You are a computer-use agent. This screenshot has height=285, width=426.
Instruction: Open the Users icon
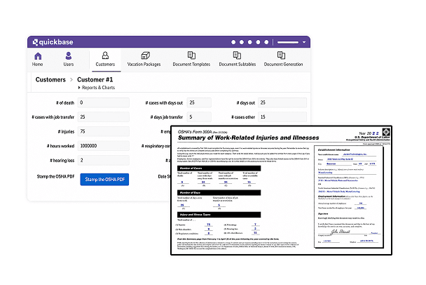click(x=69, y=55)
